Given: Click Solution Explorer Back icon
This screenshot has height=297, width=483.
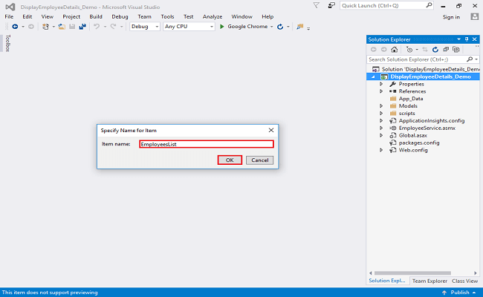Looking at the screenshot, I should 373,50.
